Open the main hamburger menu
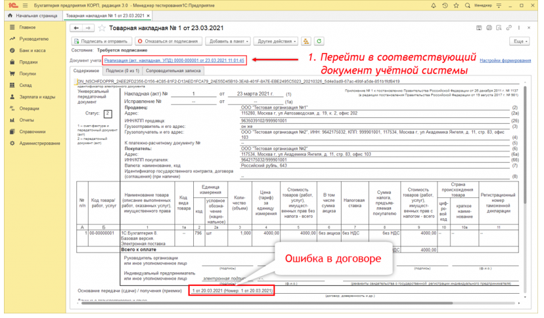 pyautogui.click(x=25, y=5)
